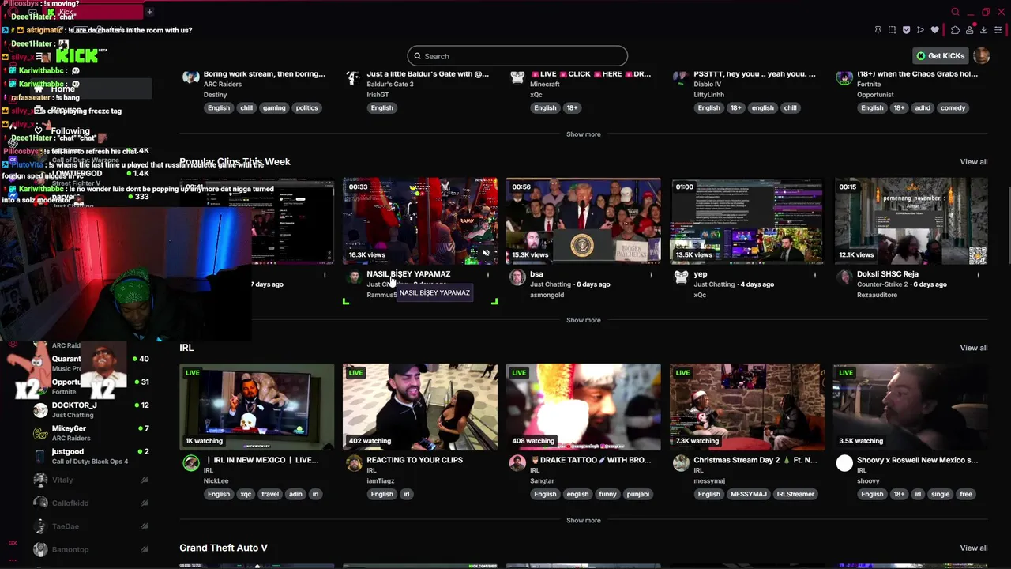This screenshot has height=569, width=1011.
Task: Open TaeDae channel in sidebar
Action: (x=92, y=526)
